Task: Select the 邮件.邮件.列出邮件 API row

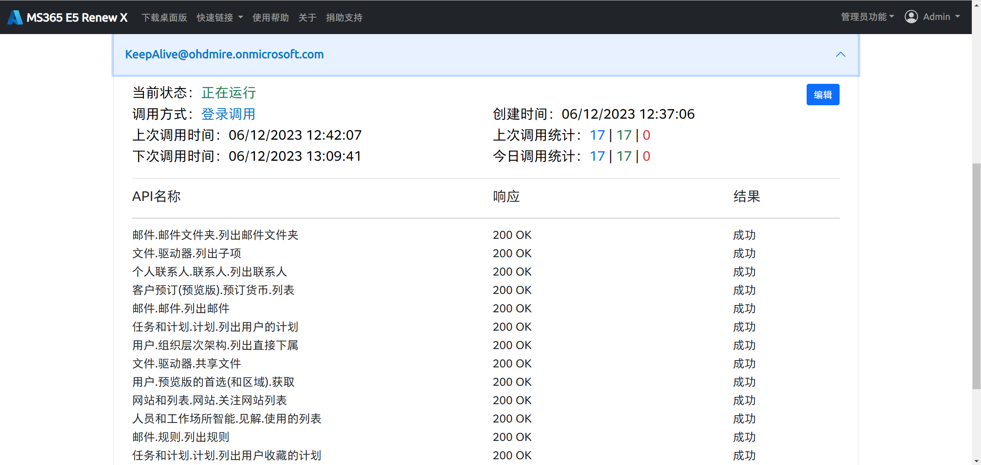Action: point(181,308)
